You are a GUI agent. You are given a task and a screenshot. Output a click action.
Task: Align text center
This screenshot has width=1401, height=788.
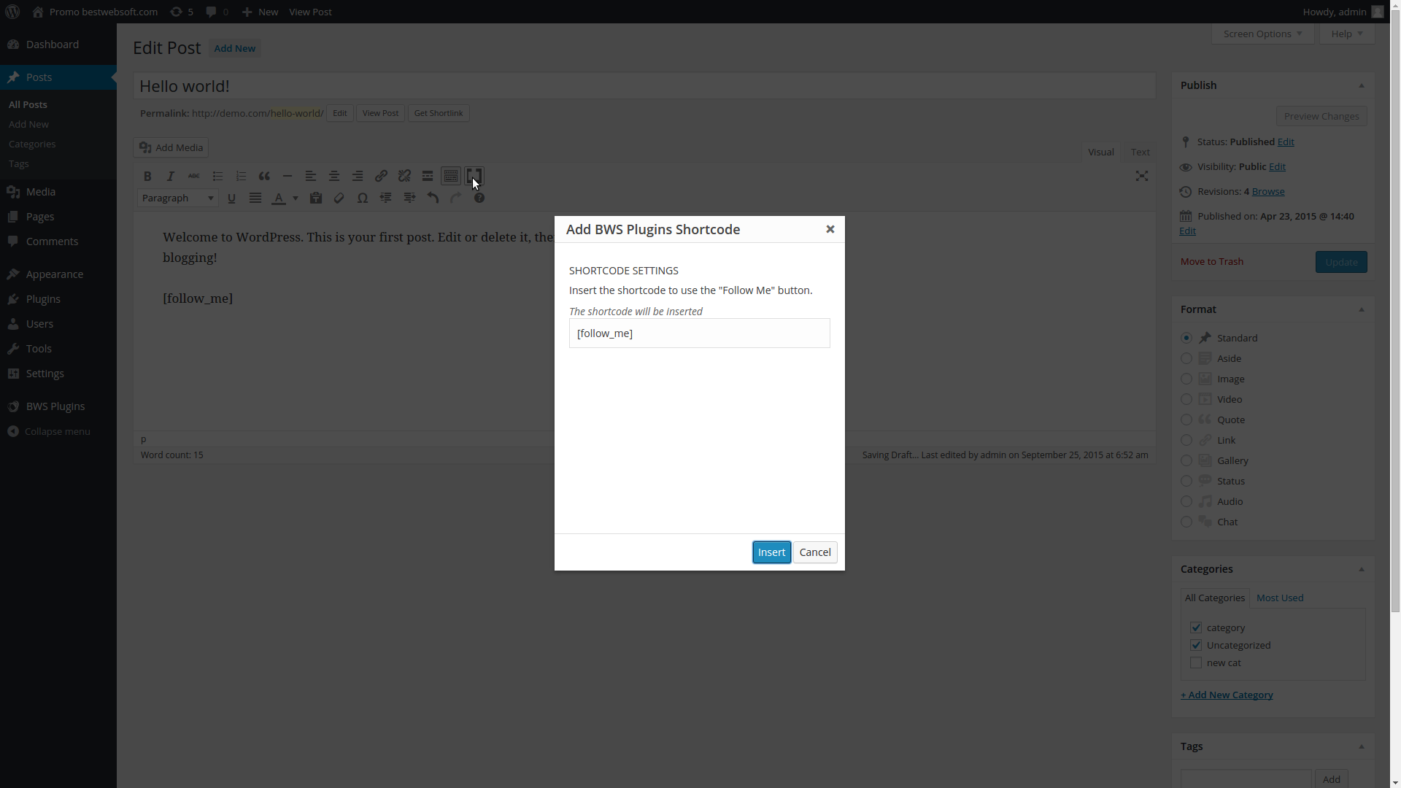[x=334, y=176]
